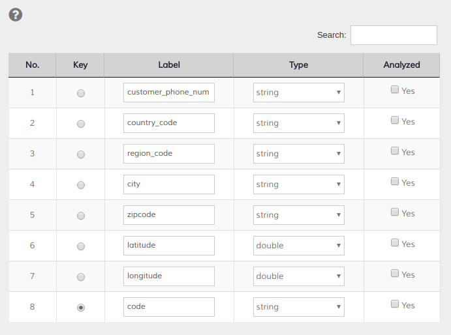The width and height of the screenshot is (451, 335).
Task: Edit the city label text field
Action: pyautogui.click(x=168, y=184)
